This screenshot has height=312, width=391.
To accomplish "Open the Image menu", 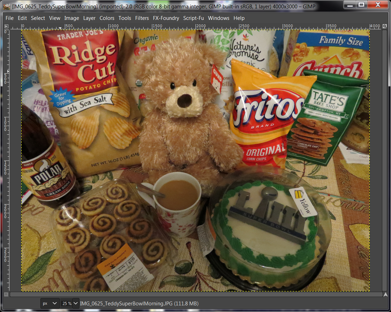I will [x=71, y=18].
